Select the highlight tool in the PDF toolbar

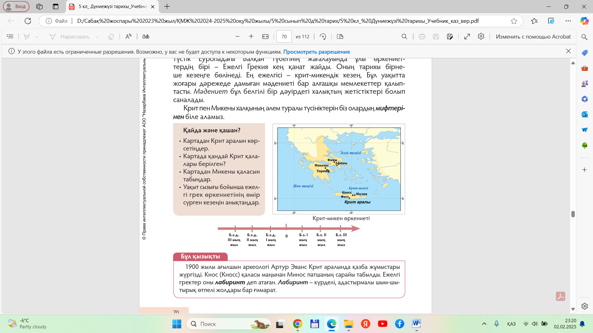coord(27,36)
